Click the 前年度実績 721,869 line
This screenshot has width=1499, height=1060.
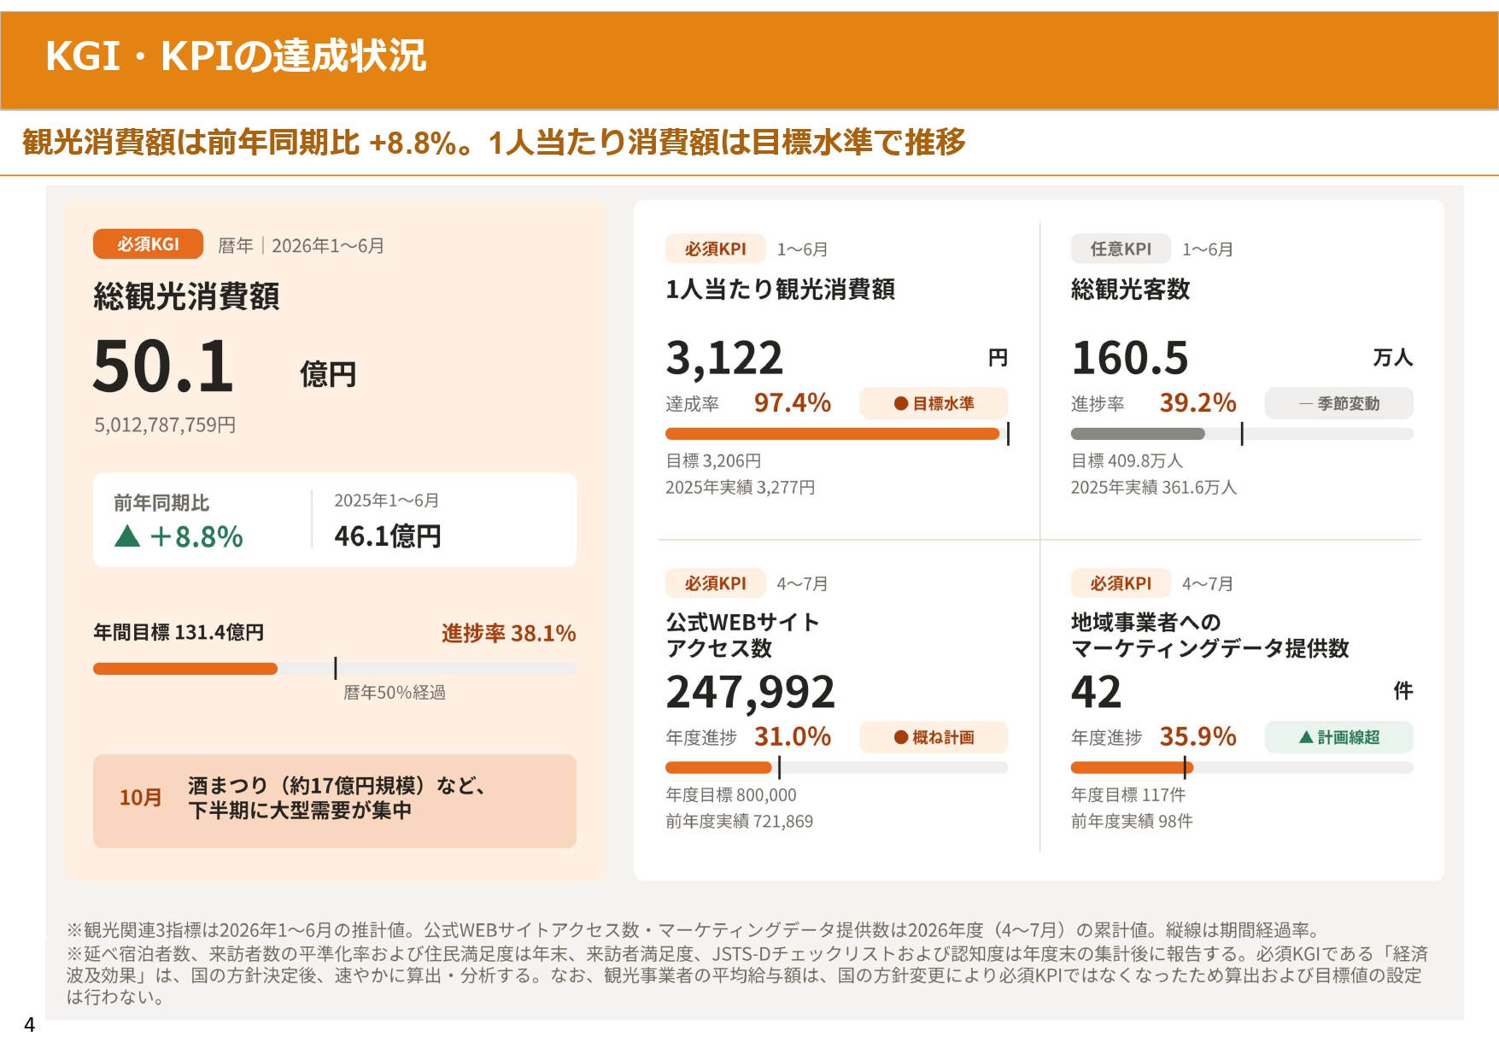click(x=740, y=821)
